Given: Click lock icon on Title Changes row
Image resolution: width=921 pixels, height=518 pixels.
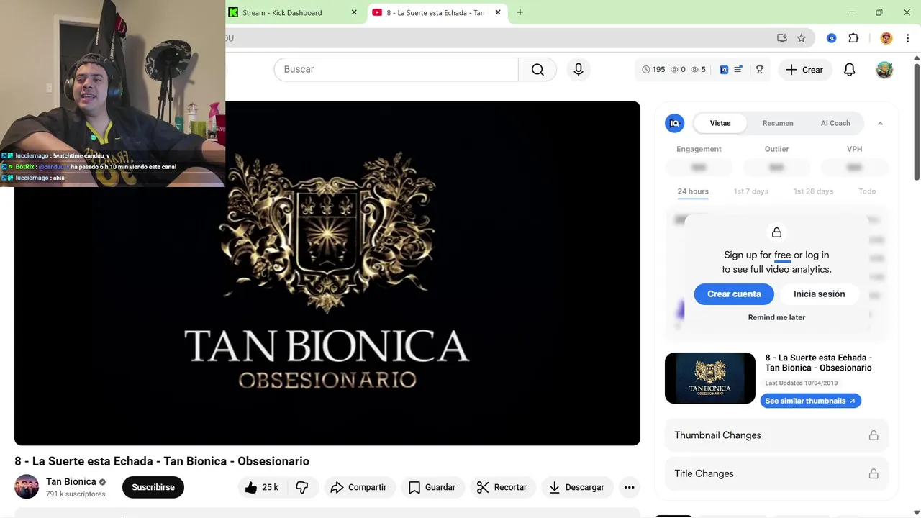Looking at the screenshot, I should coord(874,473).
